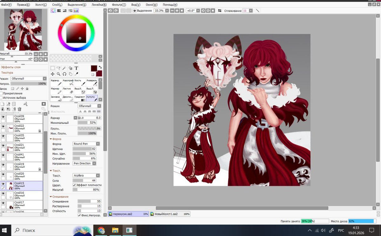The image size is (381, 236).
Task: Select the Text tool
Action: [x=76, y=68]
